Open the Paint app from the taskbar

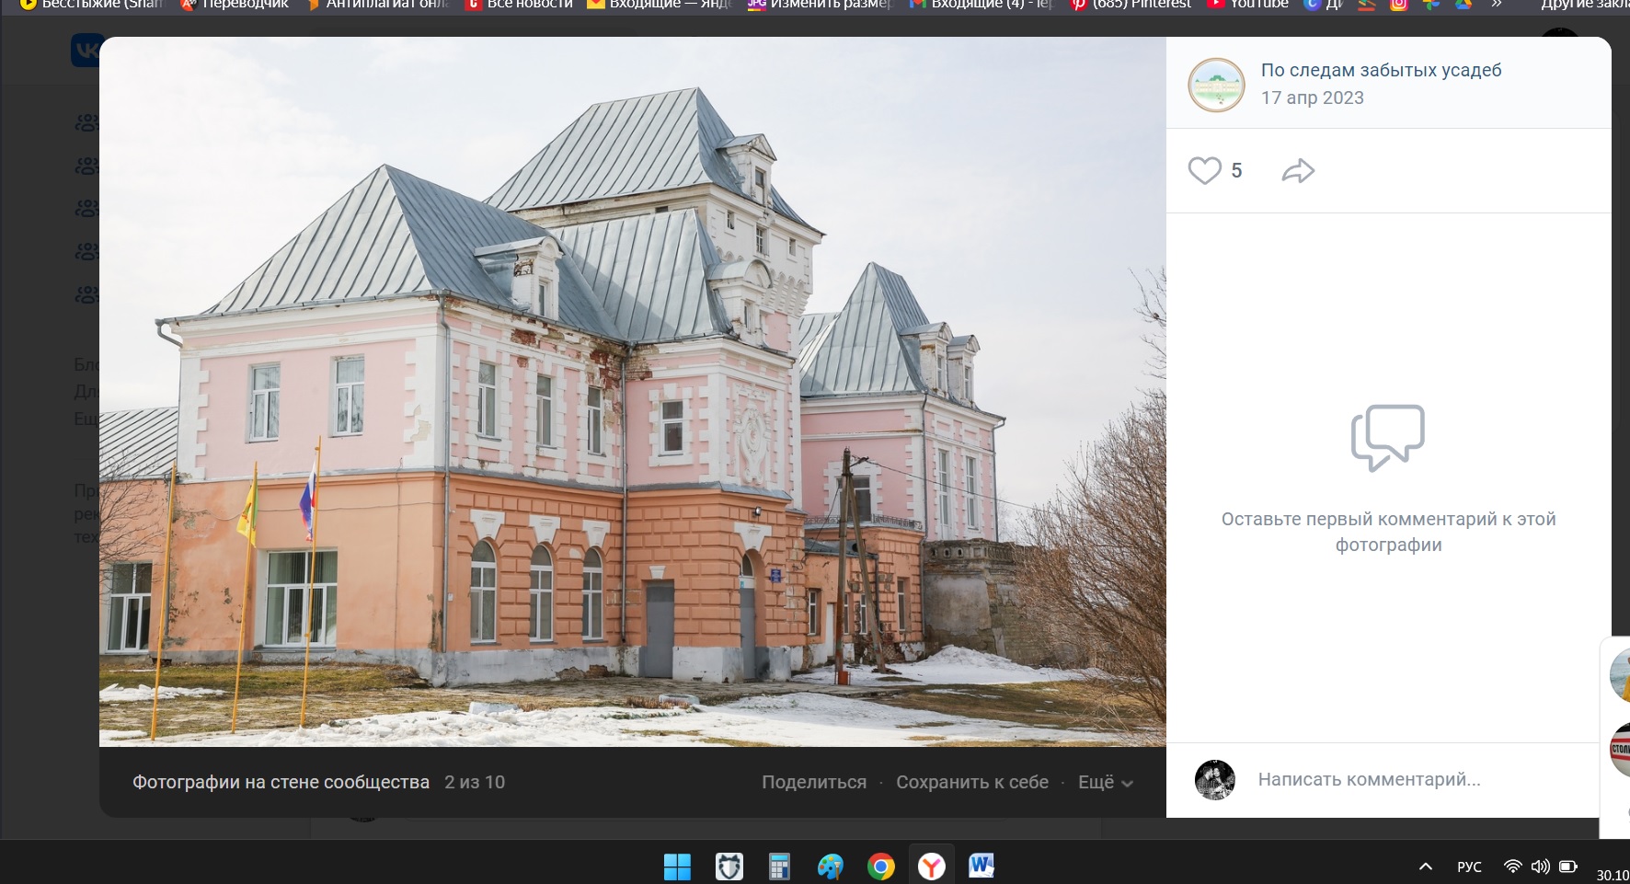pyautogui.click(x=830, y=867)
